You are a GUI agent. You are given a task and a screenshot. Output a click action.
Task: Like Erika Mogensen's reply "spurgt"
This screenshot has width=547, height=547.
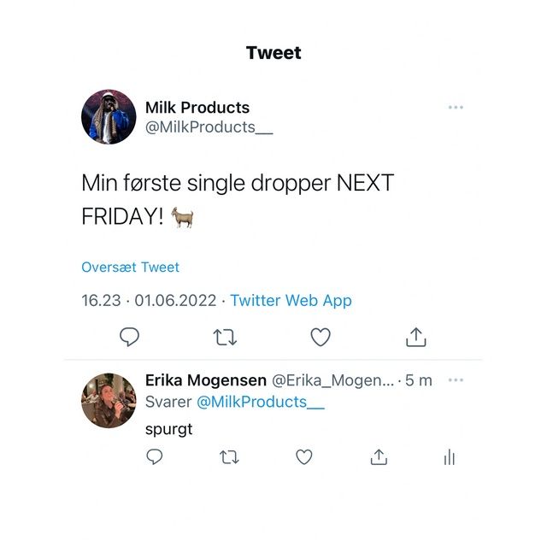(304, 457)
